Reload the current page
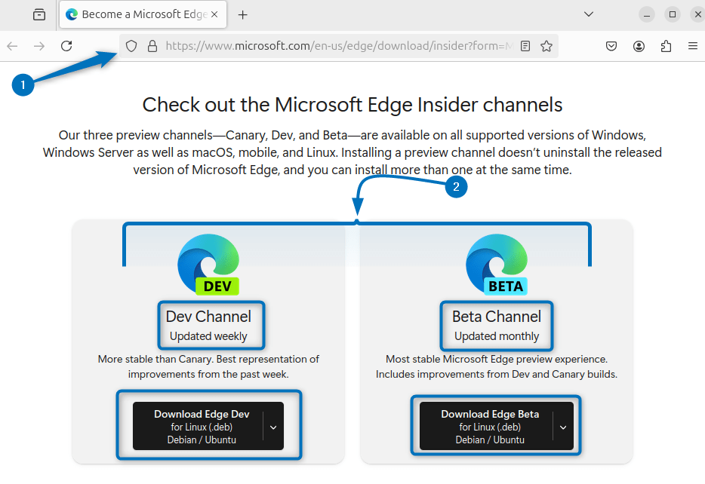This screenshot has height=484, width=705. click(x=66, y=46)
